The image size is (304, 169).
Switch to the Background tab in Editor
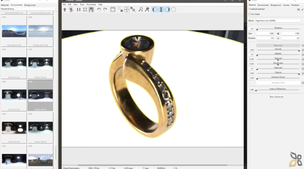point(275,5)
